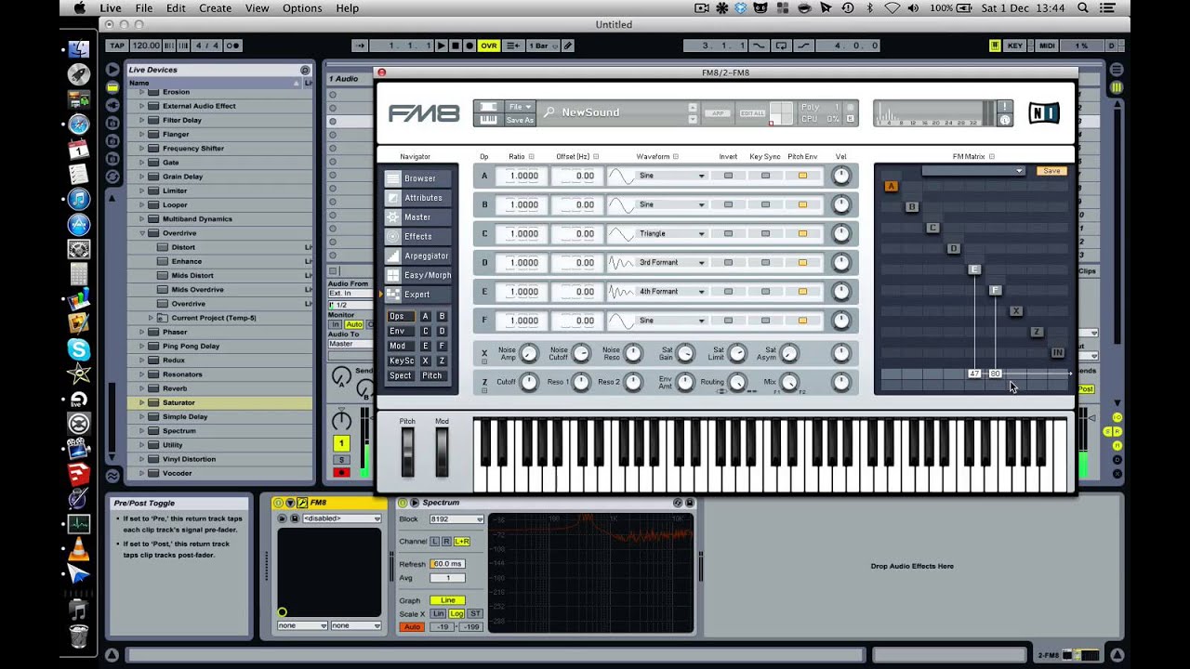Screen dimensions: 1190x669
Task: Open operator E 4th Formant dropdown
Action: click(x=670, y=292)
